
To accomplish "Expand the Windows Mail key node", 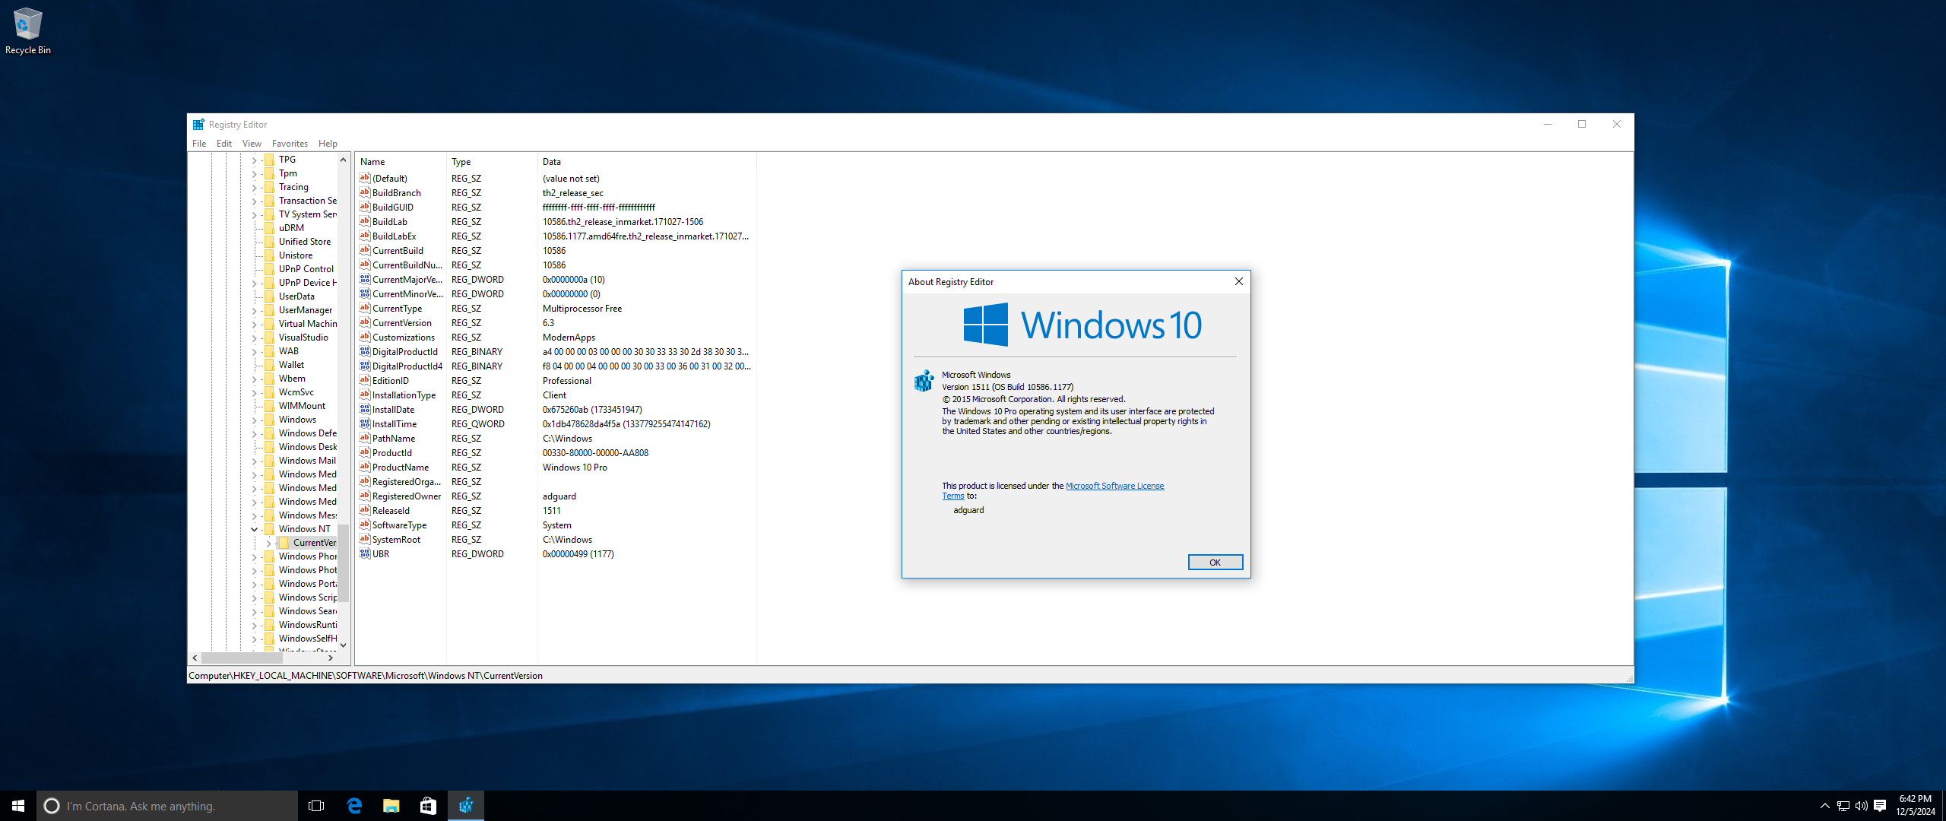I will pos(254,461).
